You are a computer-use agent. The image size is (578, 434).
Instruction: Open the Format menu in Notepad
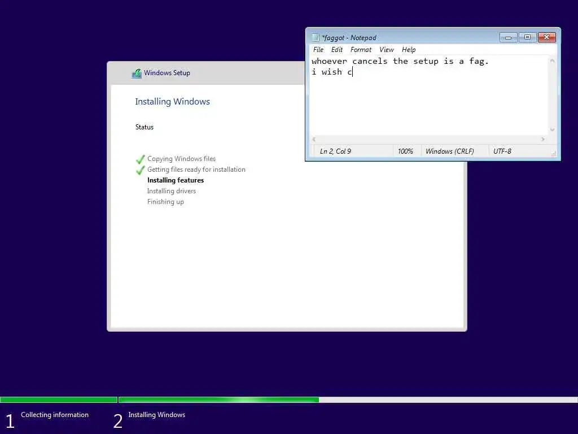coord(361,50)
